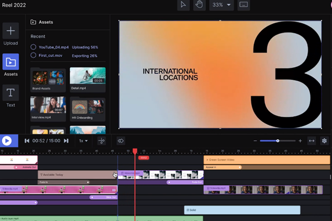Select the pointer selection tool
The height and width of the screenshot is (221, 332).
tap(183, 5)
